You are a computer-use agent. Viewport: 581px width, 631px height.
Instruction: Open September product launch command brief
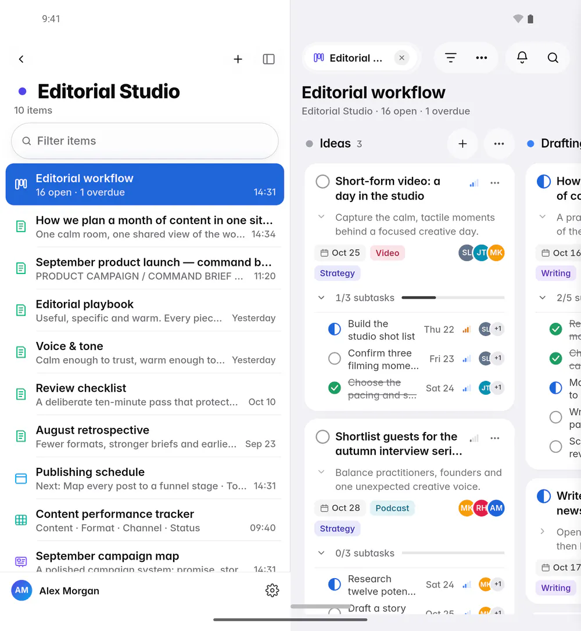coord(145,268)
